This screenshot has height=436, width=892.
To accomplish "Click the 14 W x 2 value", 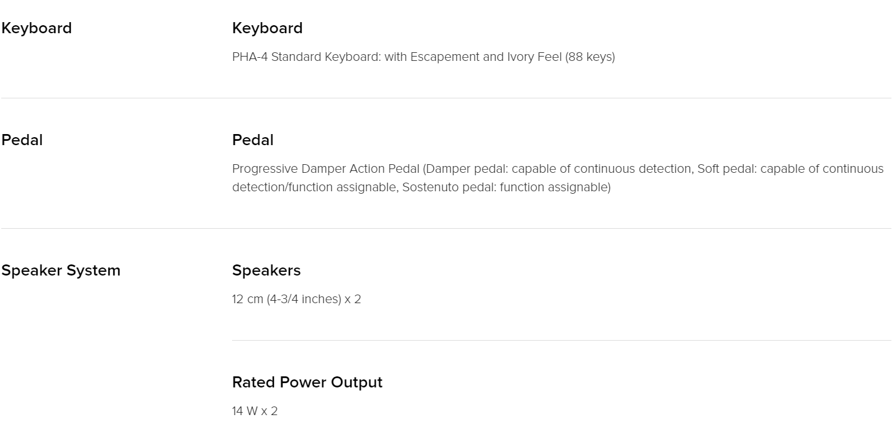I will [x=255, y=411].
